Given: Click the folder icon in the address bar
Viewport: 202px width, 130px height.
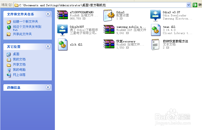Looking at the screenshot, I should pyautogui.click(x=16, y=5).
